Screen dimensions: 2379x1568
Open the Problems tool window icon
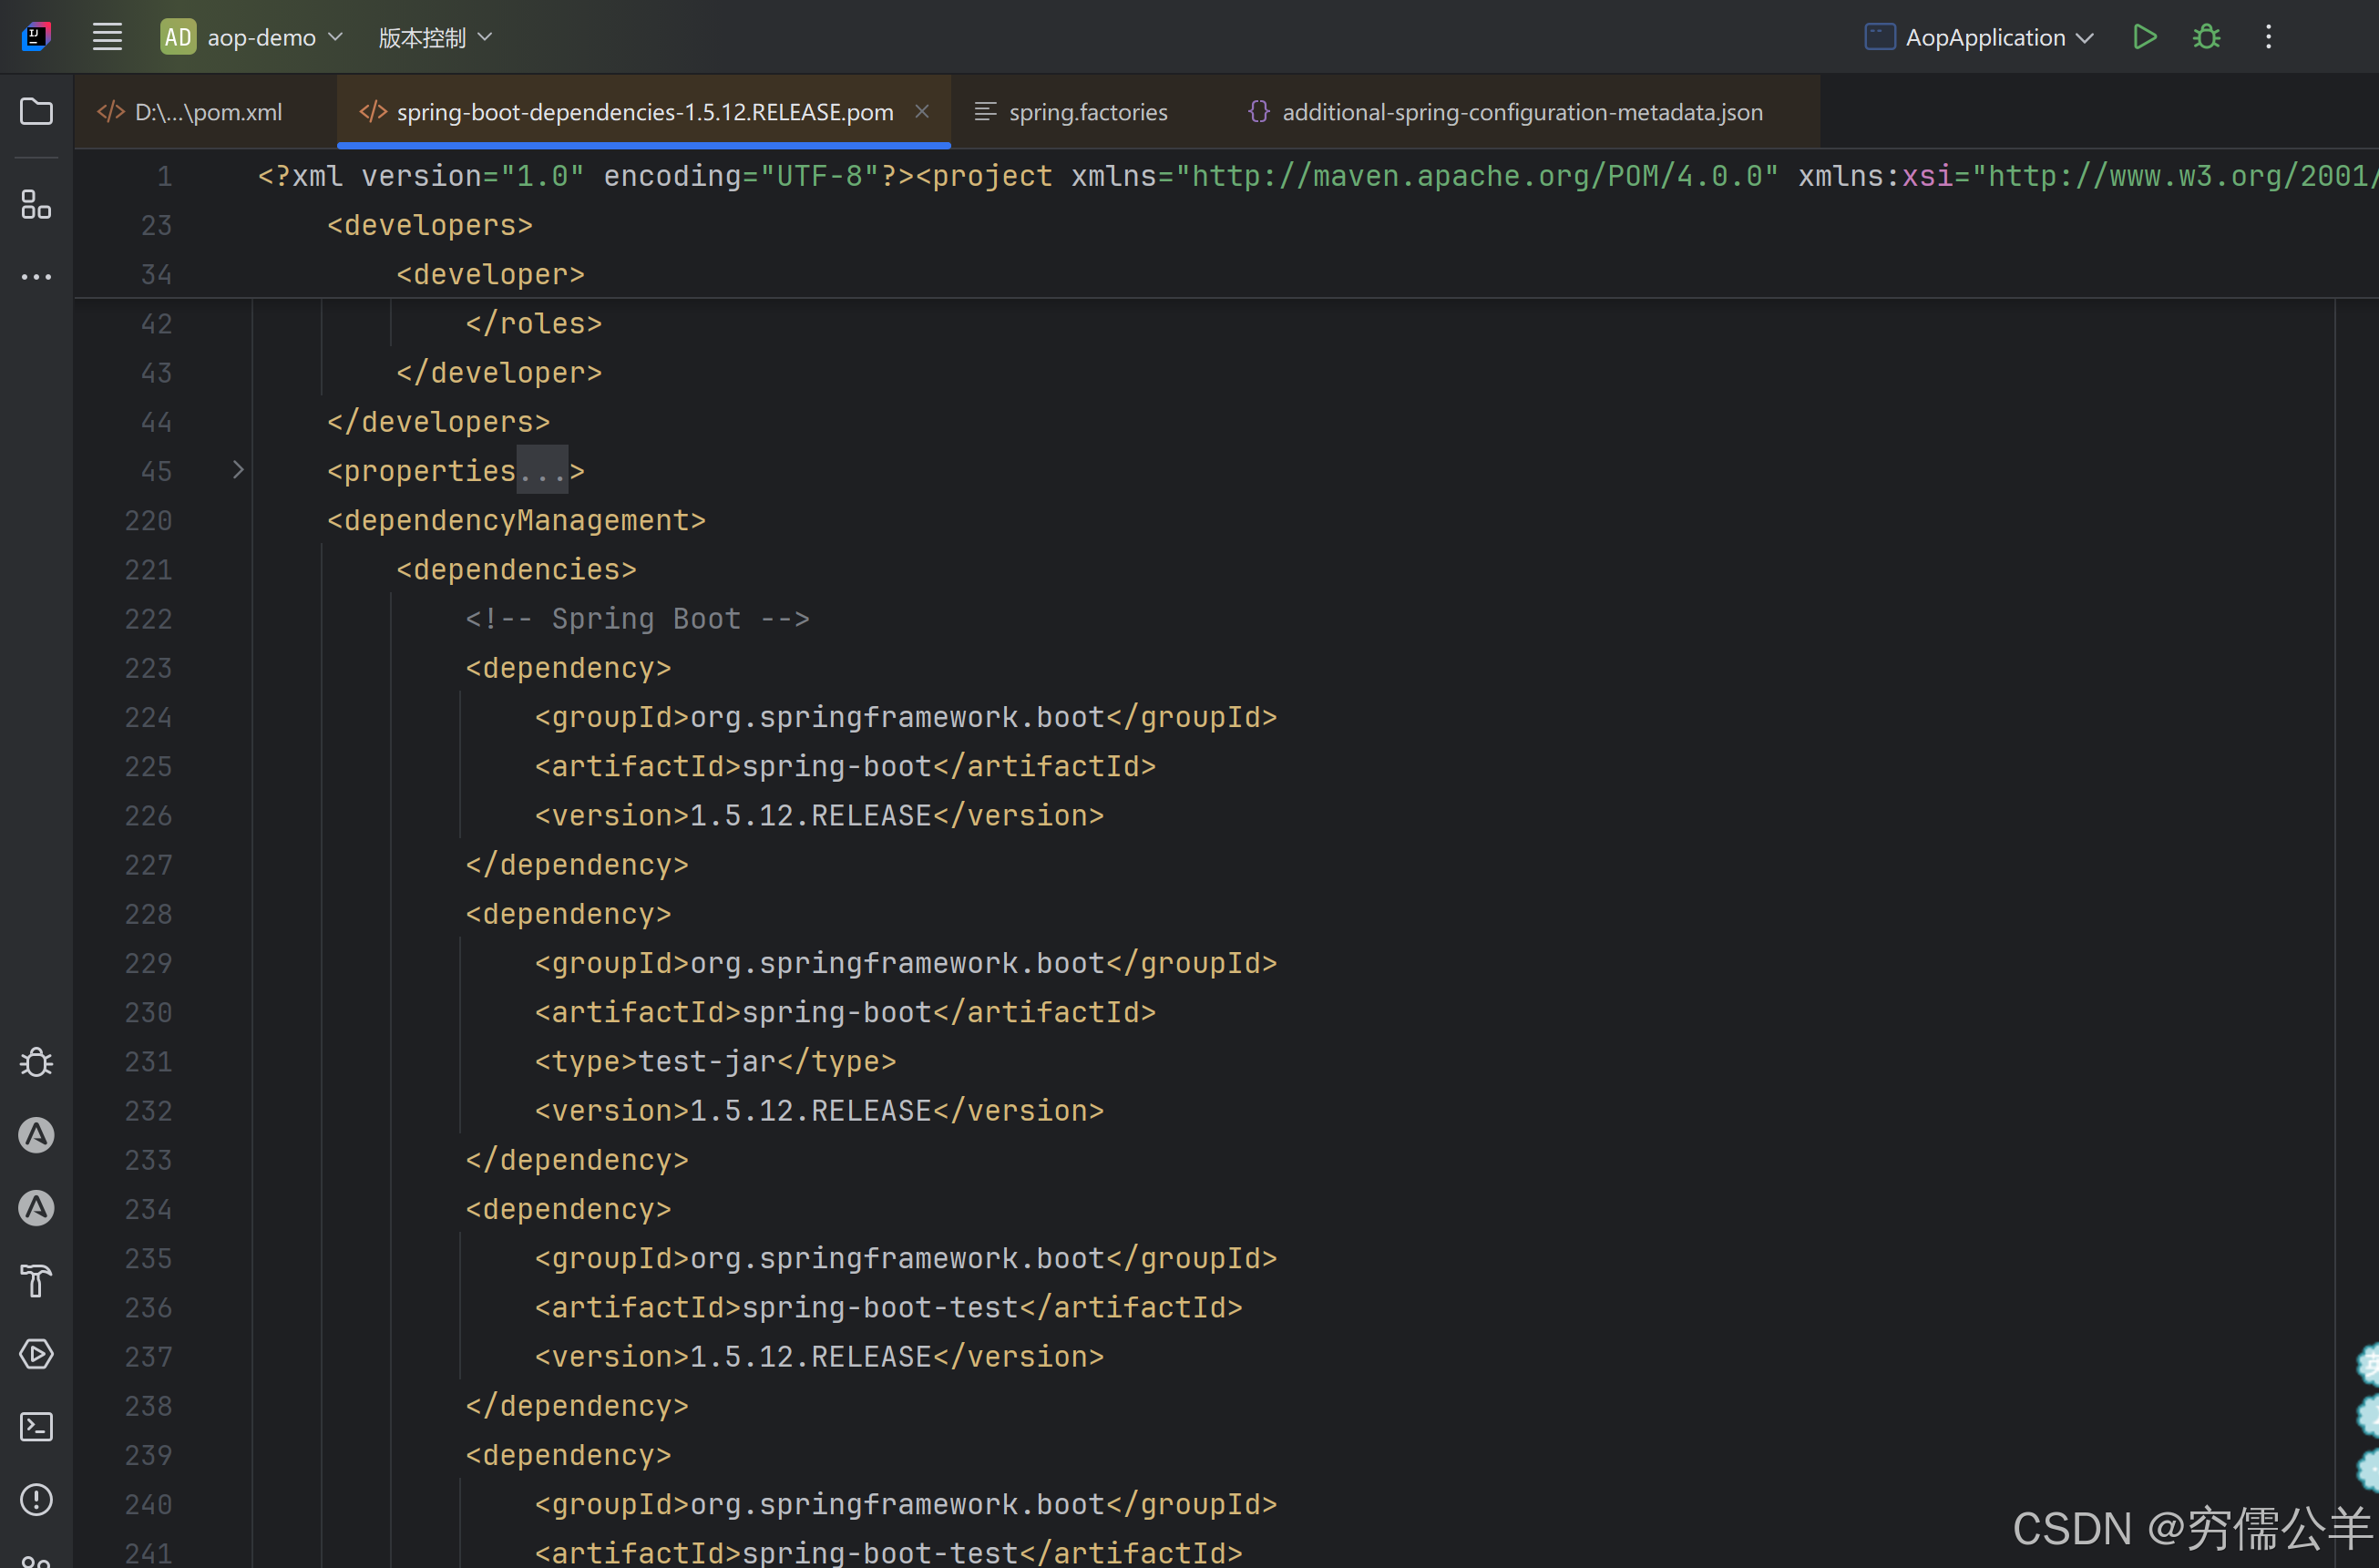[x=36, y=1499]
